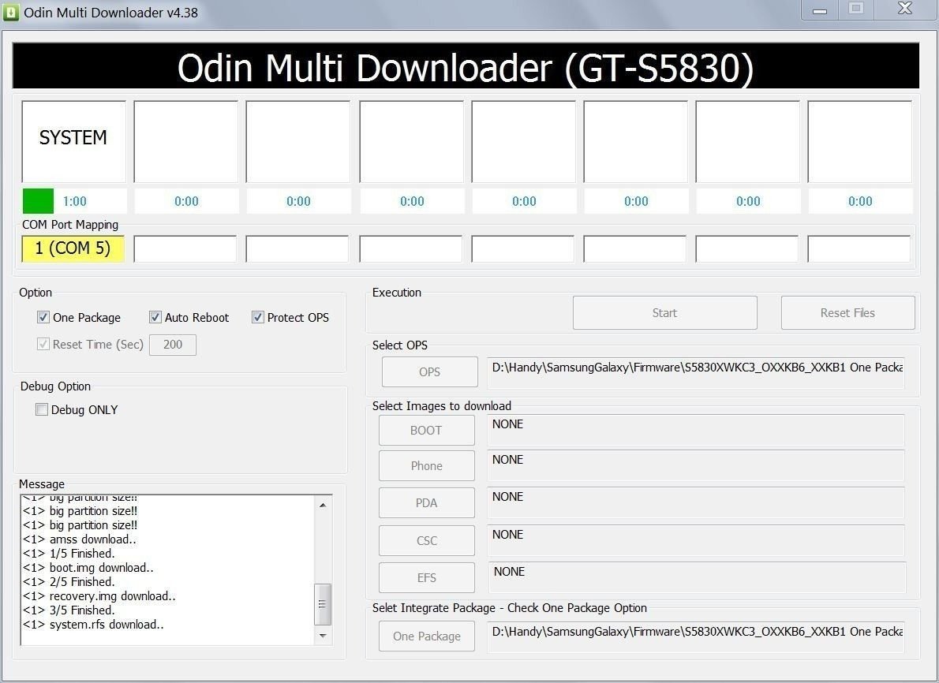Screen dimensions: 939x683
Task: Click the One Package file path field
Action: point(696,637)
